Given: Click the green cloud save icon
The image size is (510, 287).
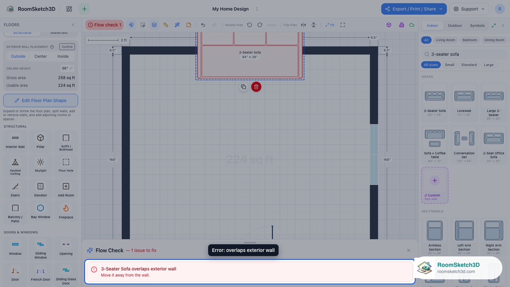Looking at the screenshot, I should (412, 25).
